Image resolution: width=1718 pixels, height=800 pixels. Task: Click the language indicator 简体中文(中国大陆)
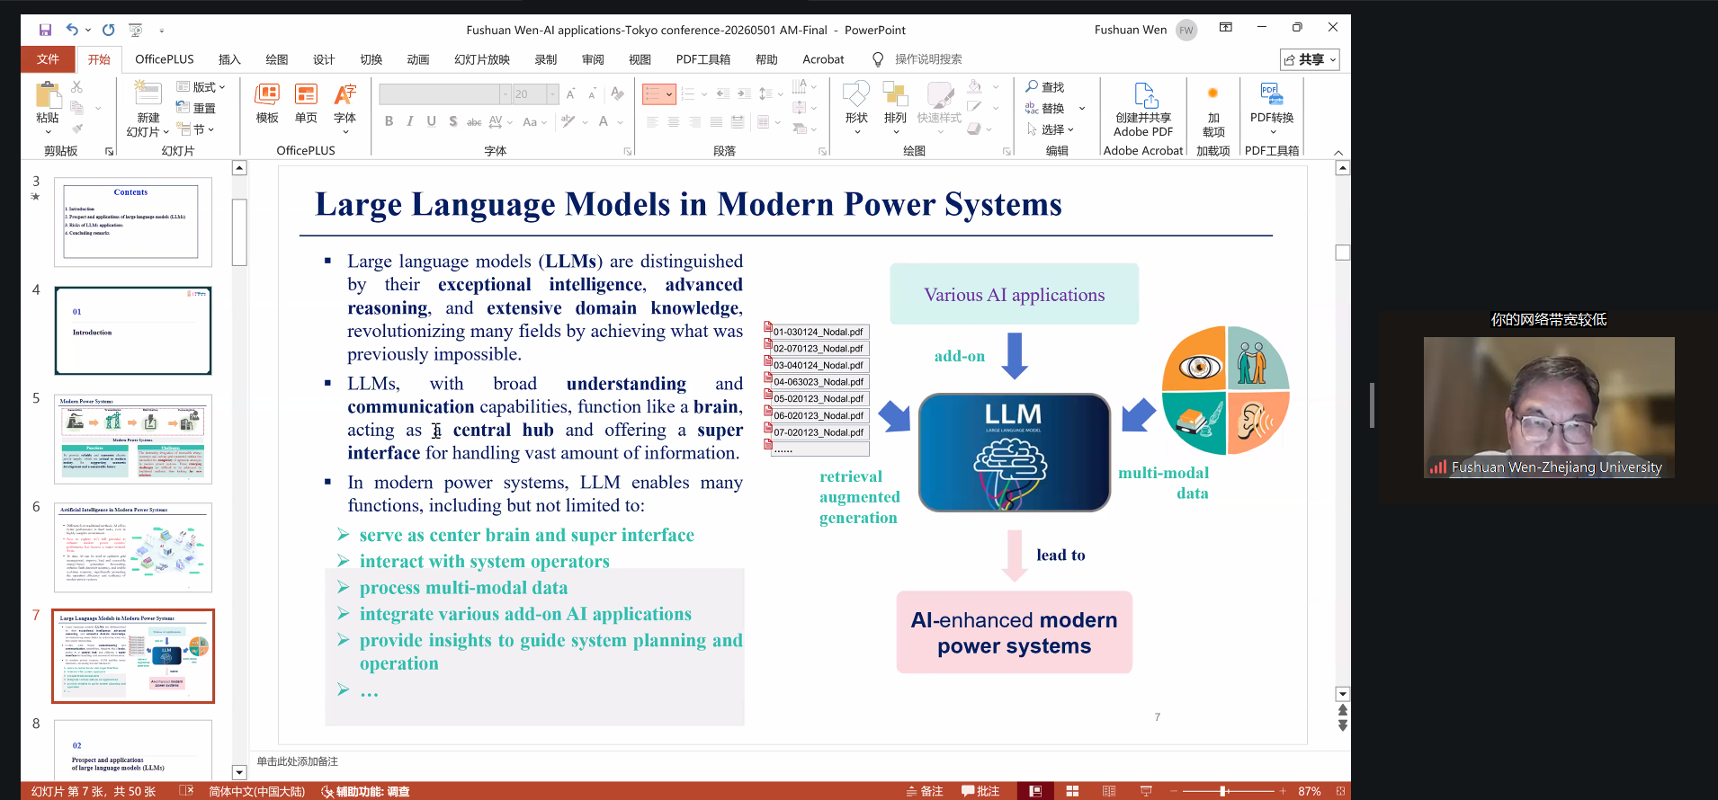coord(256,791)
